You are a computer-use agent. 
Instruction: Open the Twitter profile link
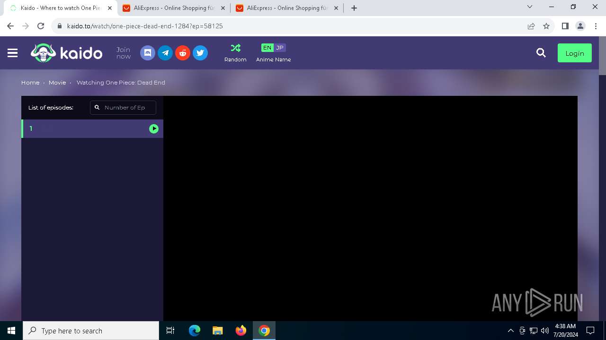point(200,53)
